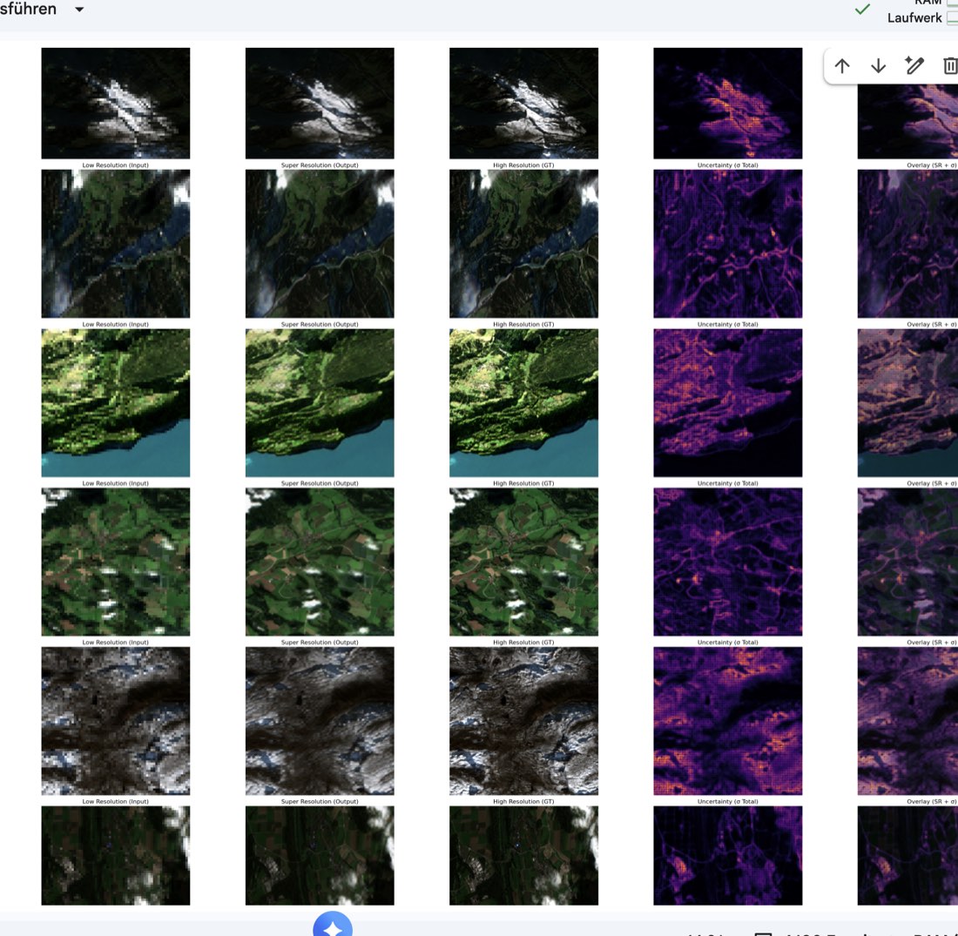This screenshot has width=958, height=936.
Task: Select overlay image of gray rocky terrain
Action: (907, 721)
